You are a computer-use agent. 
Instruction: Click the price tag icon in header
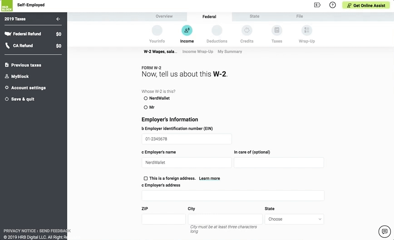(x=317, y=5)
